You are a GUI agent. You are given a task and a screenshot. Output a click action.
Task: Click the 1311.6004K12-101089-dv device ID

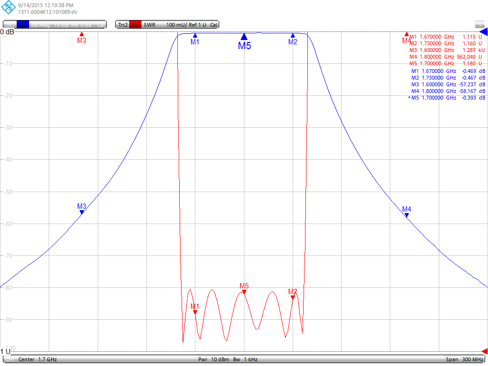click(x=48, y=12)
